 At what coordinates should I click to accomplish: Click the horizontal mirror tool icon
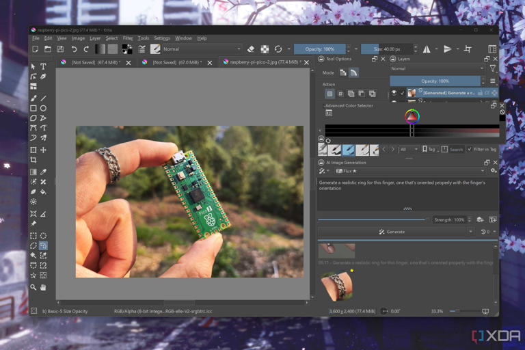[x=427, y=49]
